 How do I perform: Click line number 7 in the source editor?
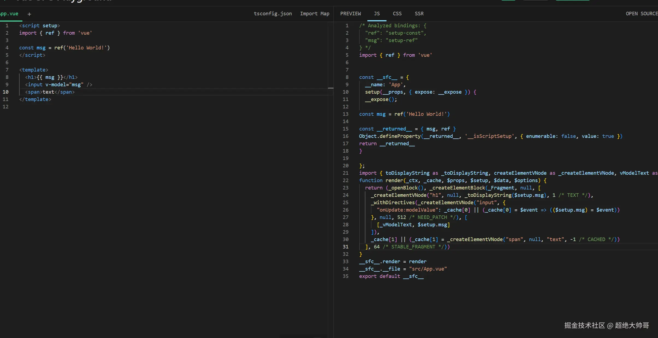[x=7, y=70]
